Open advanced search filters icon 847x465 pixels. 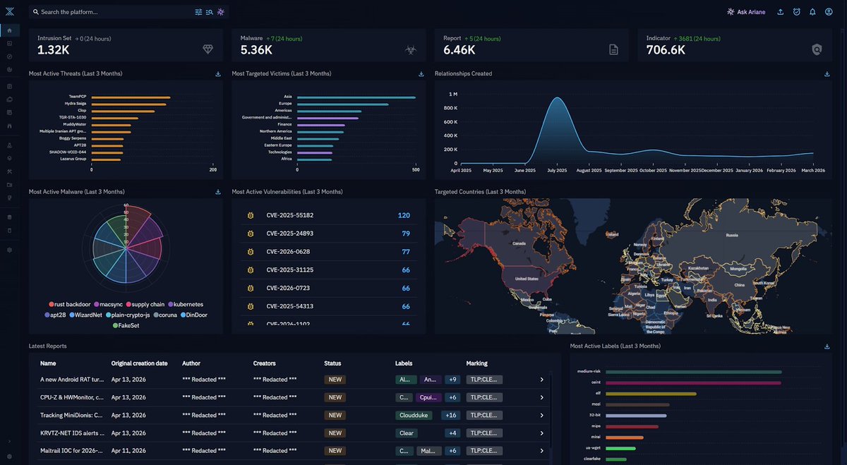pos(198,12)
